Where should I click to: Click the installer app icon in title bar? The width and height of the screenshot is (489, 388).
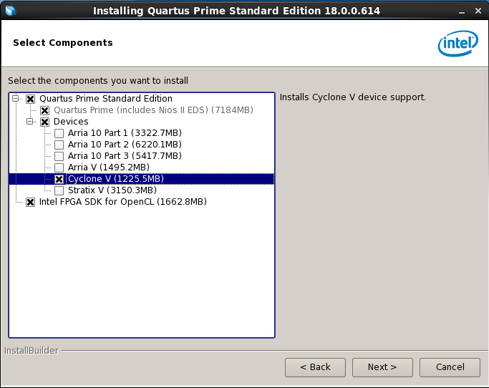(11, 11)
